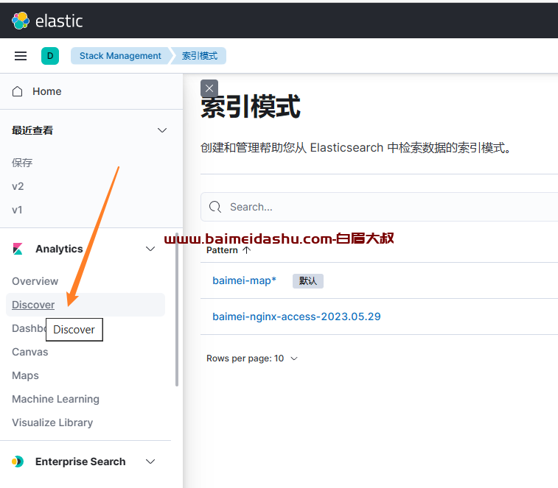Open baimei-nginx-access-2023.05.29 index pattern

pos(296,317)
